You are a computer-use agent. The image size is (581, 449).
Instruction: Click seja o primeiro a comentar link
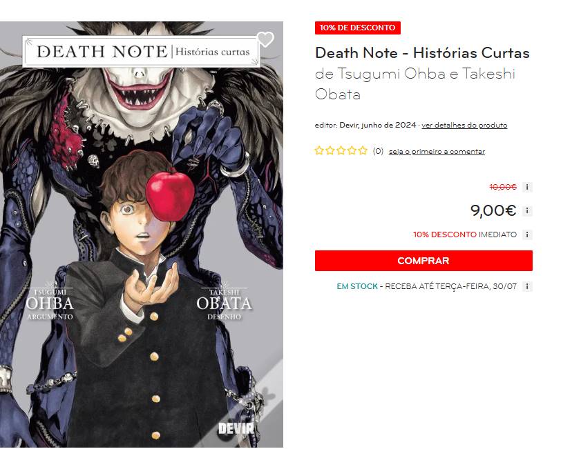(437, 151)
